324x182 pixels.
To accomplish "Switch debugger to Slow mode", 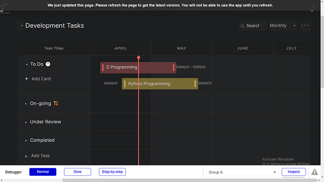I will click(77, 172).
